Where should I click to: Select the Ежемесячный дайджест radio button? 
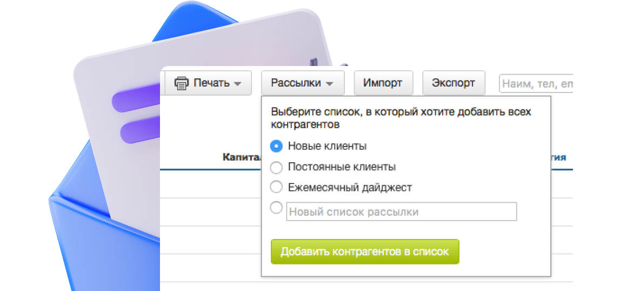(276, 188)
